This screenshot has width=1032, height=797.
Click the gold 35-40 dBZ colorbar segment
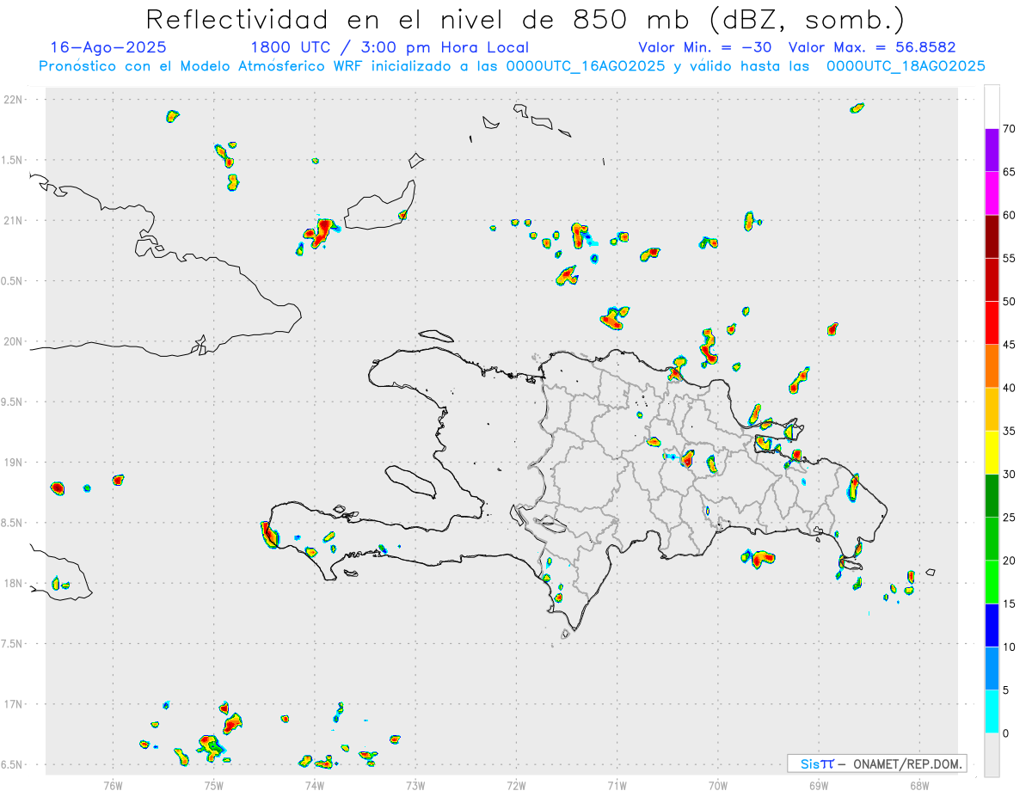pyautogui.click(x=992, y=409)
